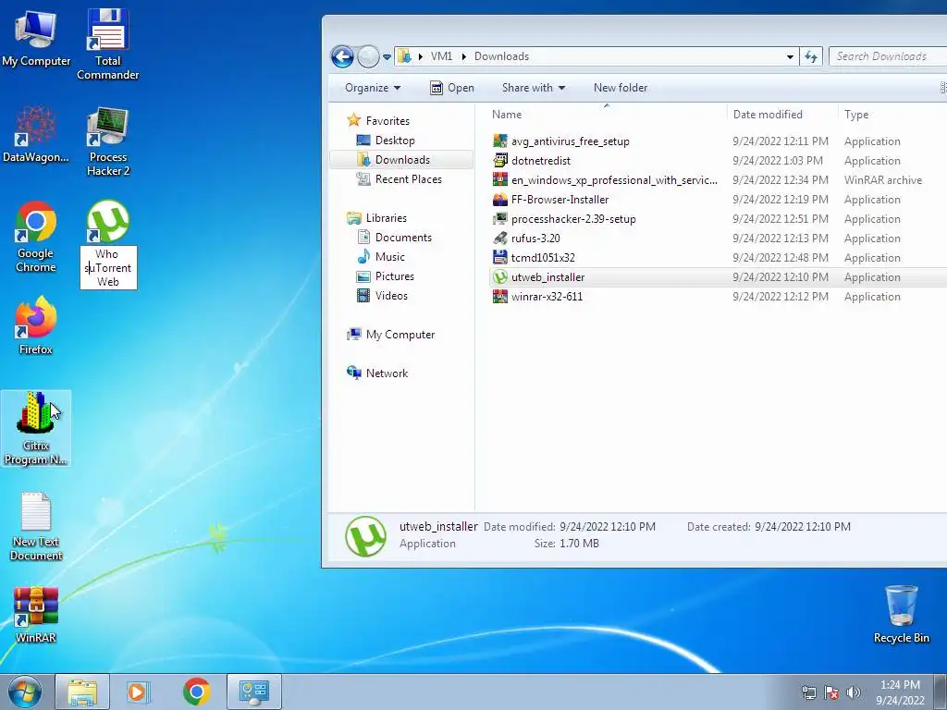Open the Organize menu
The width and height of the screenshot is (947, 710).
point(373,88)
